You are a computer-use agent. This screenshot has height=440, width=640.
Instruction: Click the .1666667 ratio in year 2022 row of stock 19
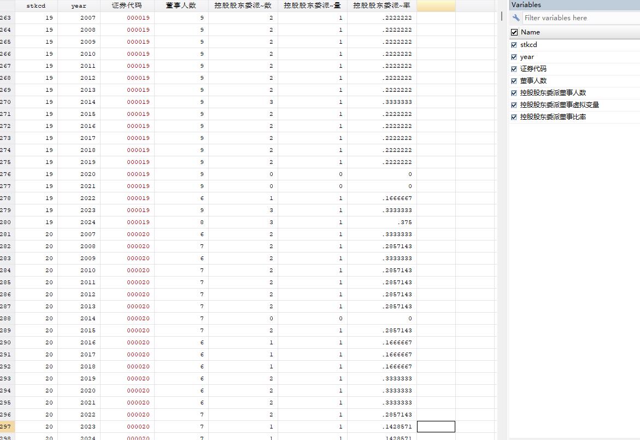coord(381,198)
